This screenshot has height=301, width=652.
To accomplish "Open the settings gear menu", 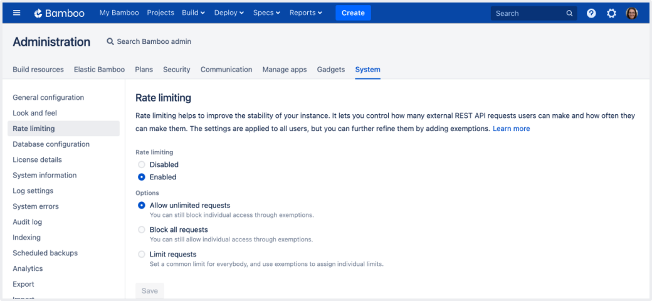I will pyautogui.click(x=611, y=13).
